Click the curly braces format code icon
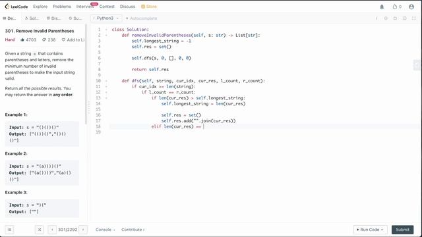 386,18
